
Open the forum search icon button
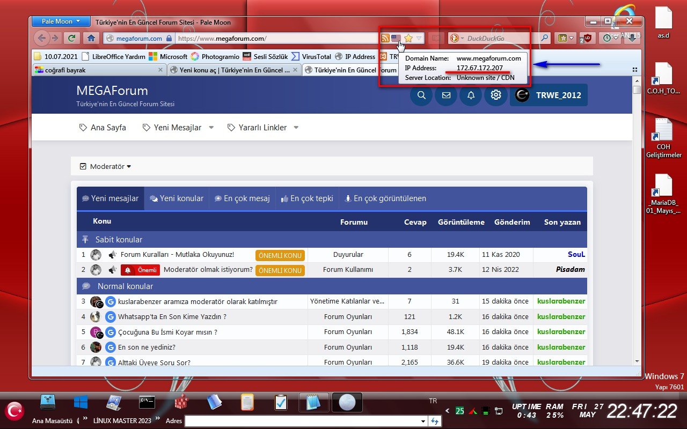click(x=421, y=95)
